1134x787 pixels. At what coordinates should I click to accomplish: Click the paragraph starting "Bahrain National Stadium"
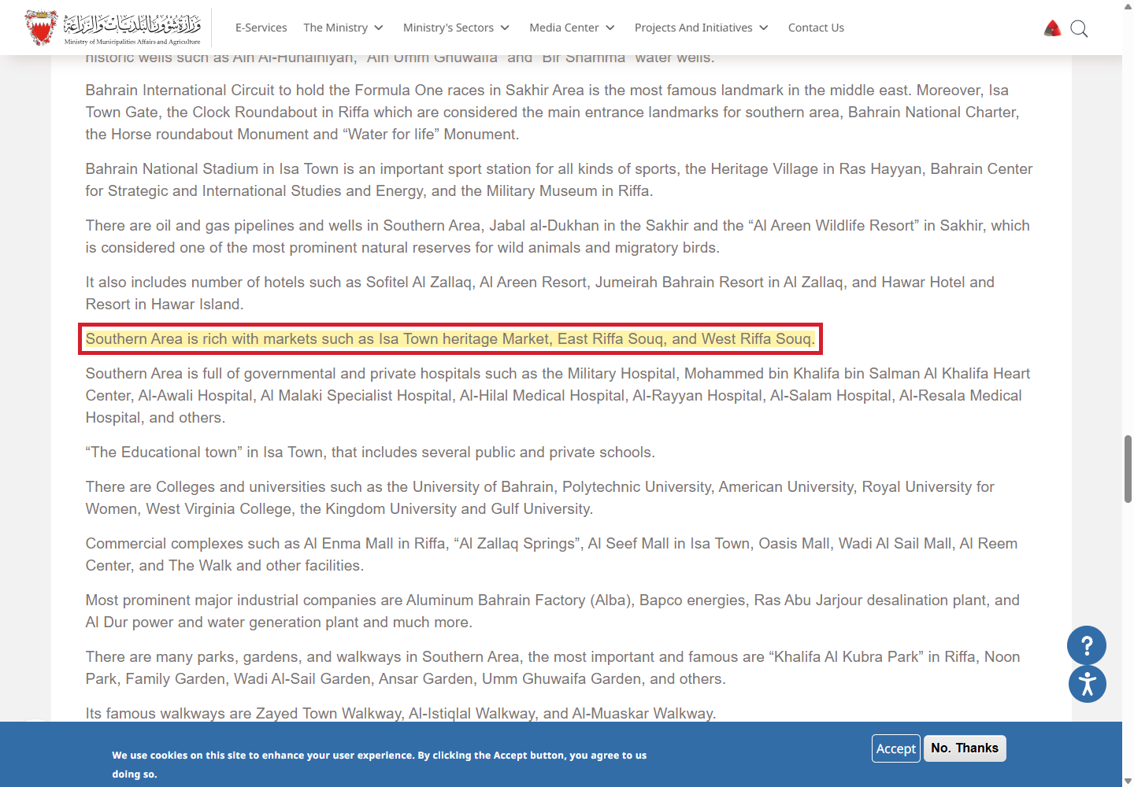(x=559, y=179)
